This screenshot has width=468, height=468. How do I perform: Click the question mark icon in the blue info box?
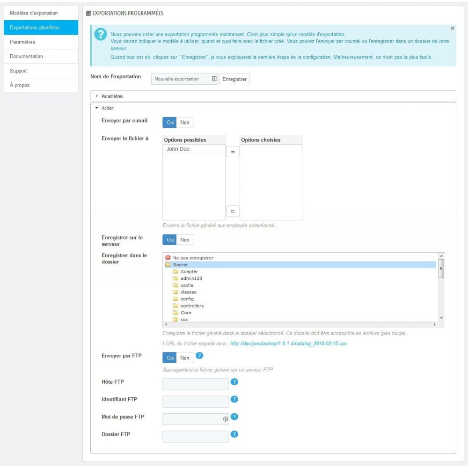[101, 34]
